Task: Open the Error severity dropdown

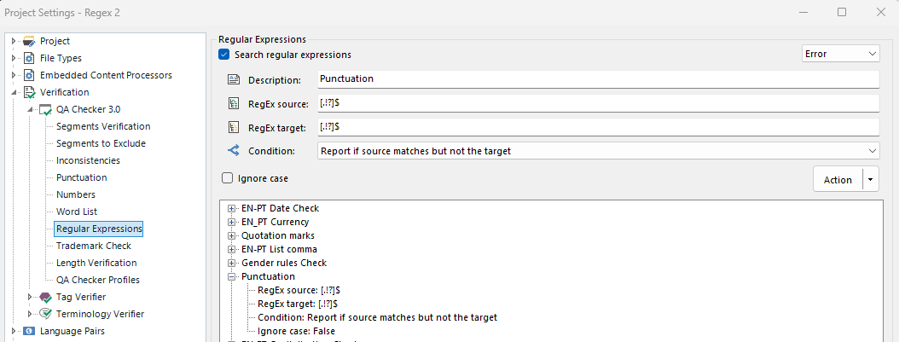Action: [x=840, y=54]
